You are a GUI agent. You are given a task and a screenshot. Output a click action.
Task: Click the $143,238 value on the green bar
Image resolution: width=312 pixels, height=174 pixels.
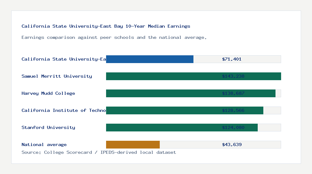[233, 76]
